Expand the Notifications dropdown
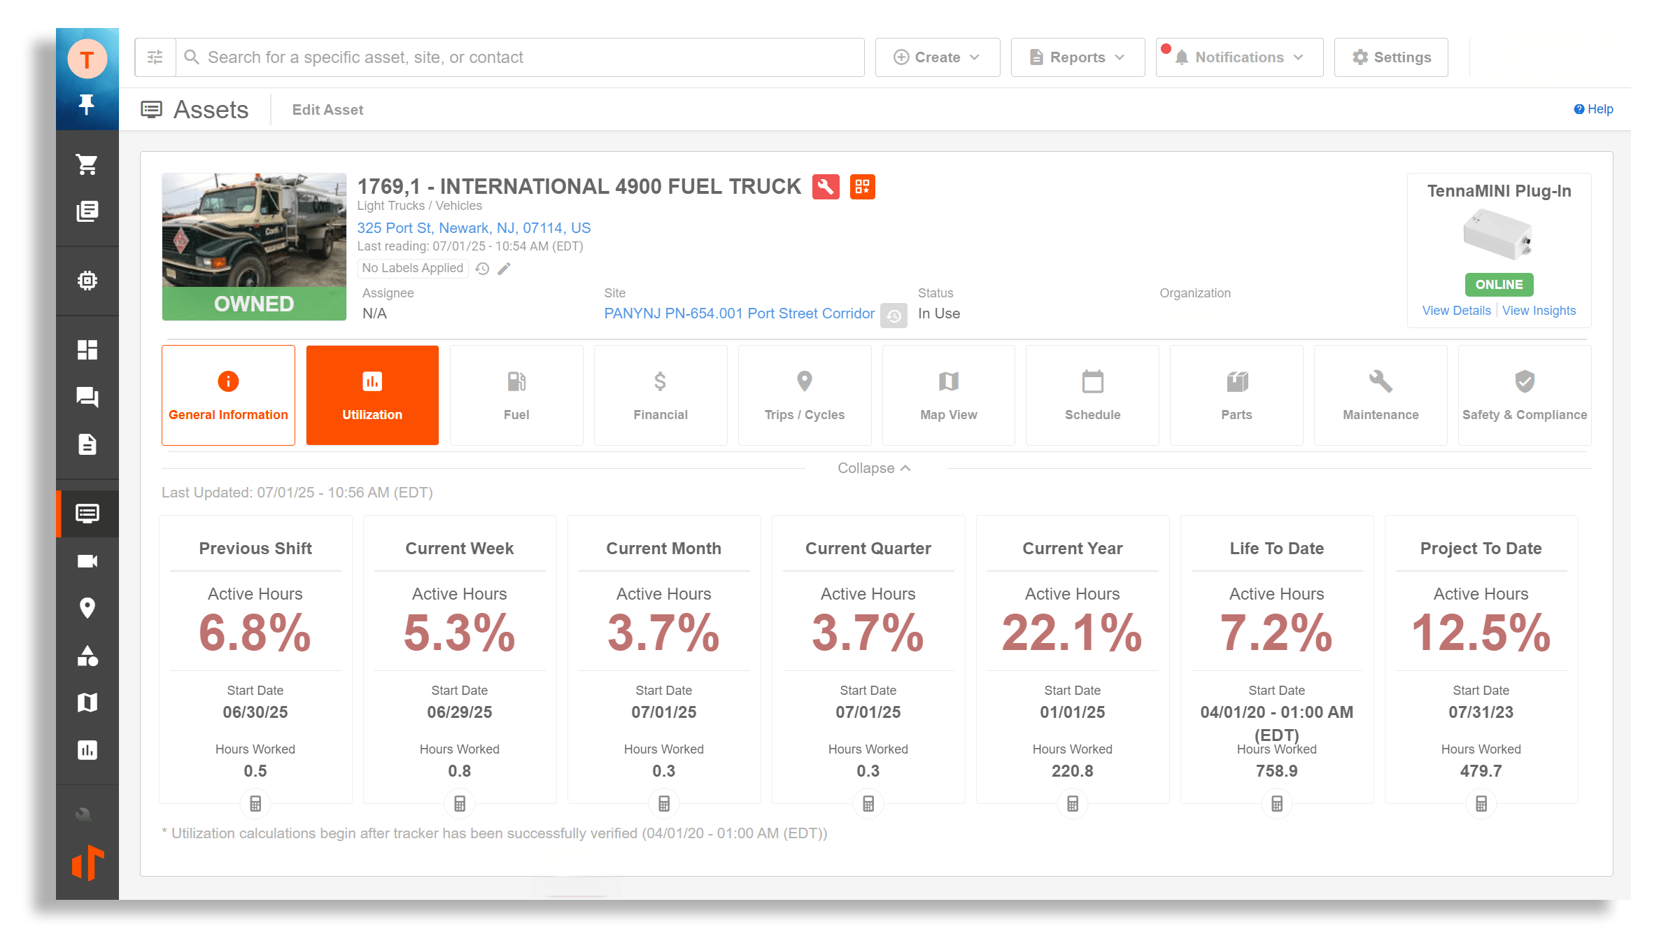Viewport: 1673px width, 939px height. (1239, 57)
